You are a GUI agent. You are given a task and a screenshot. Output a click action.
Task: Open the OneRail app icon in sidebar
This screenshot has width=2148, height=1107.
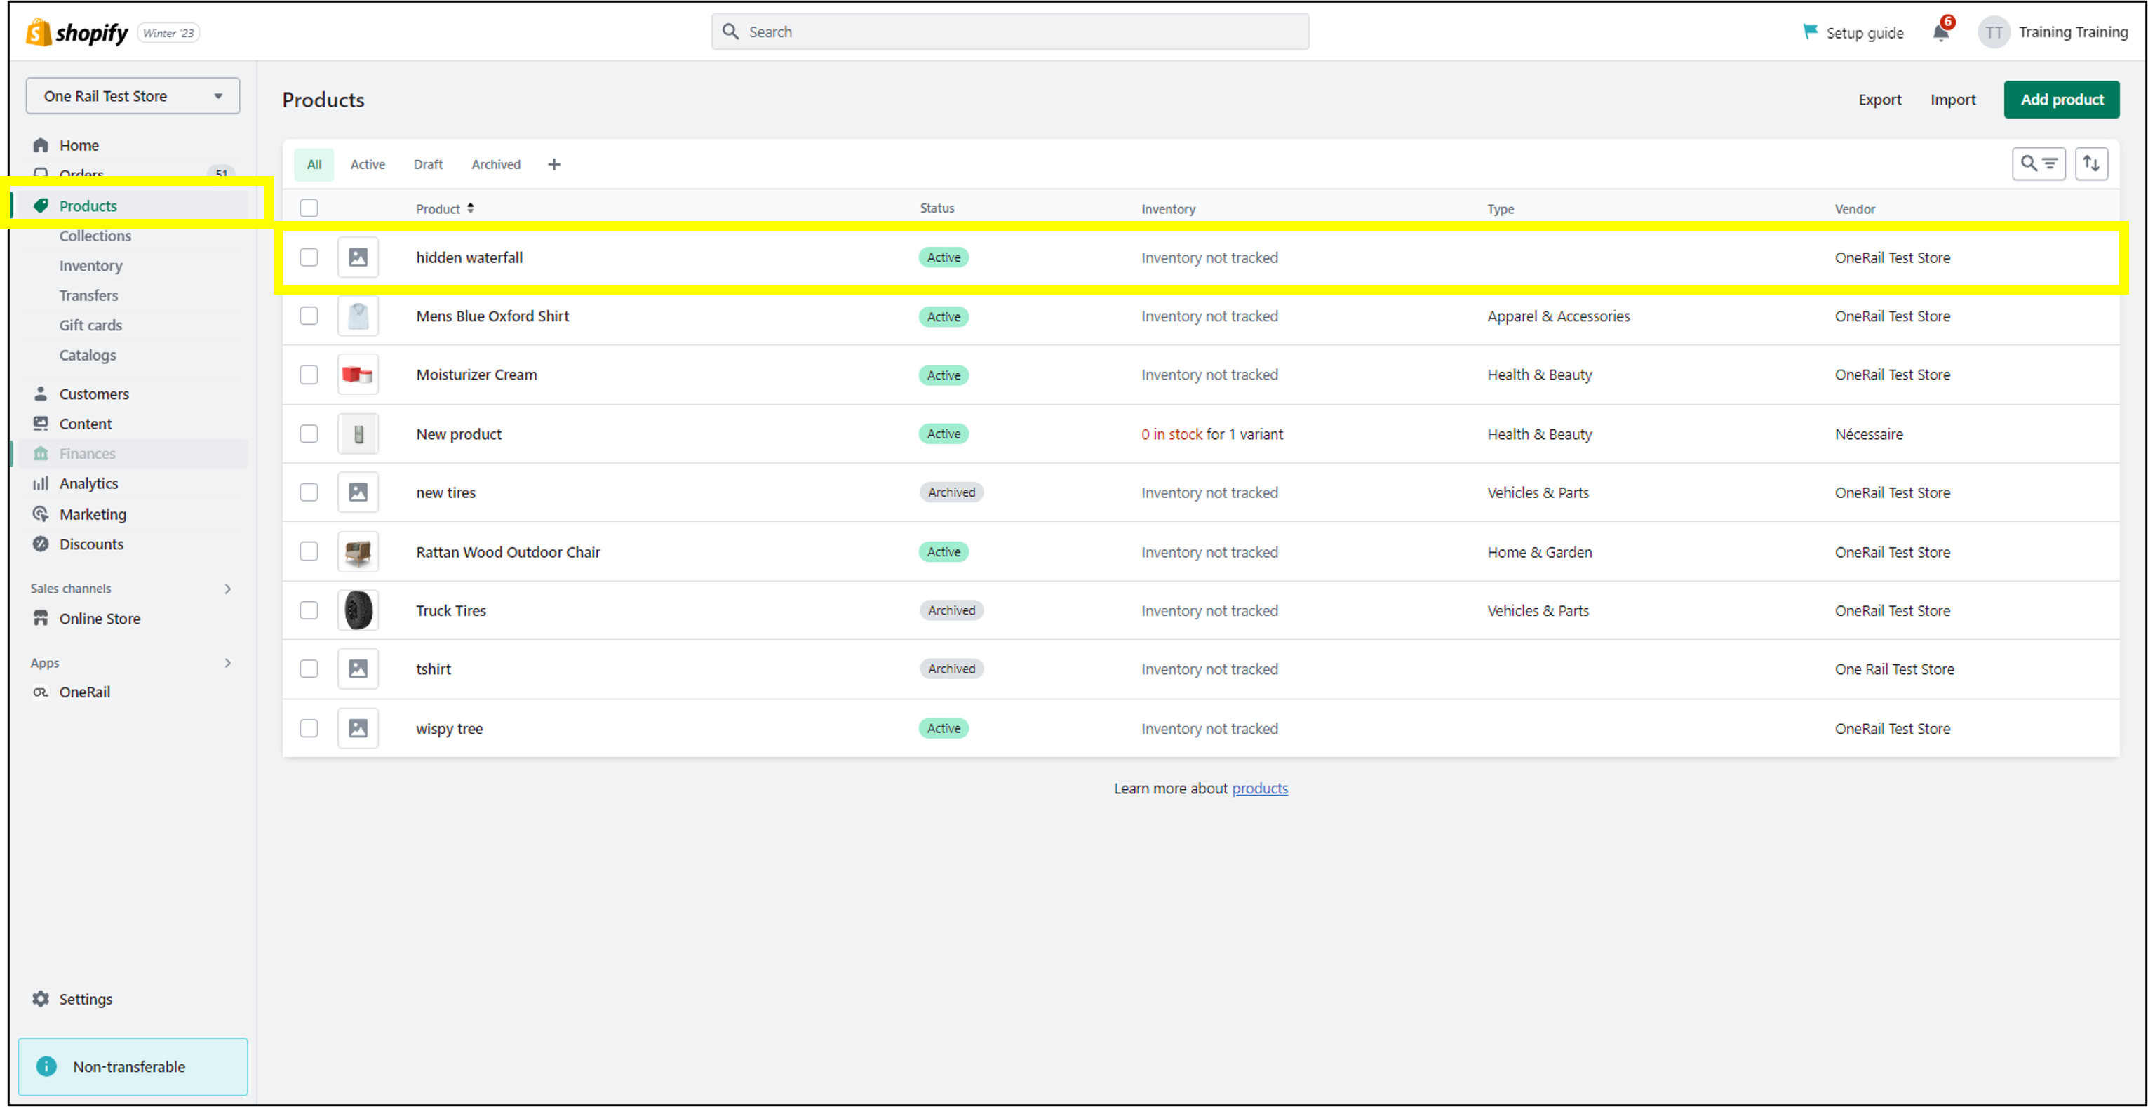tap(40, 692)
